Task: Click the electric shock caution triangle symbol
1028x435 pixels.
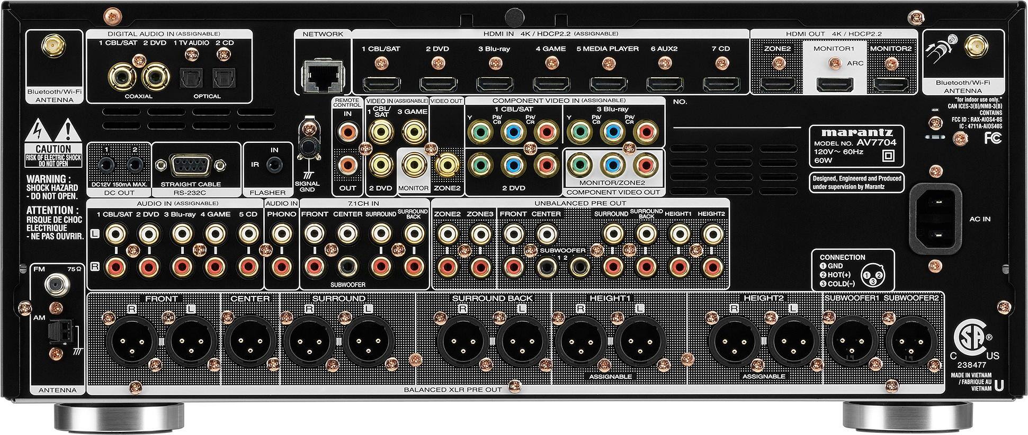Action: [39, 130]
